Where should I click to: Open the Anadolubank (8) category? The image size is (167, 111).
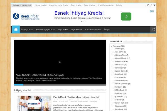[x=121, y=61]
